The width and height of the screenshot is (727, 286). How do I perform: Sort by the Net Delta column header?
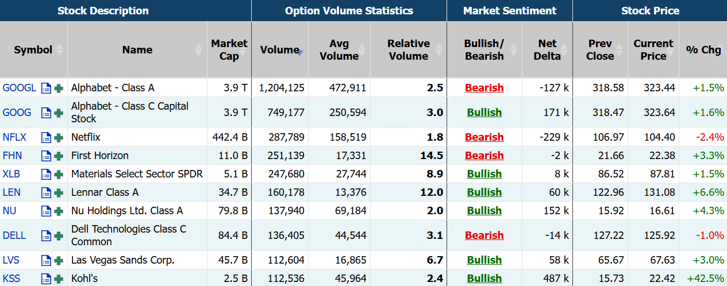(547, 50)
